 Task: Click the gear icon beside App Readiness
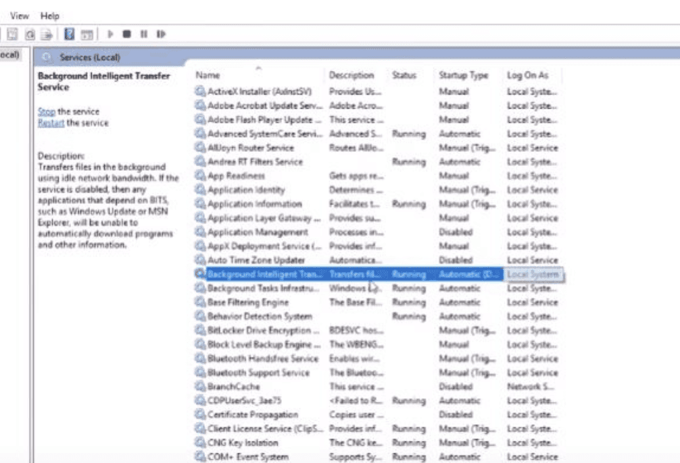[200, 175]
